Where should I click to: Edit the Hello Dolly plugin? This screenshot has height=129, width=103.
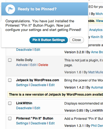pyautogui.click(x=33, y=65)
